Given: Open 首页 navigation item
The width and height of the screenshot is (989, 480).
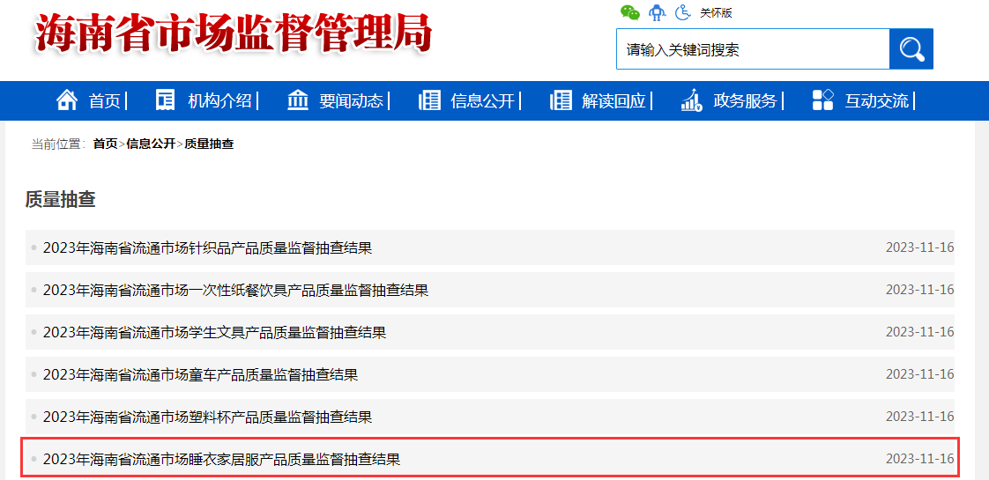Looking at the screenshot, I should pyautogui.click(x=104, y=100).
